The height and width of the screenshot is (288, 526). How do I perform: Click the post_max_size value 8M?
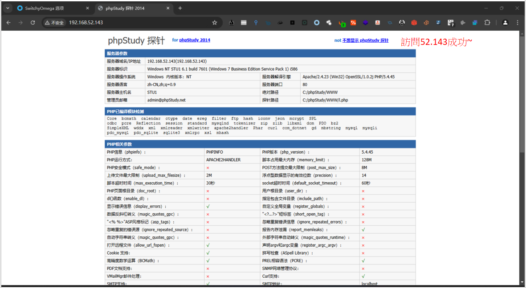click(364, 168)
